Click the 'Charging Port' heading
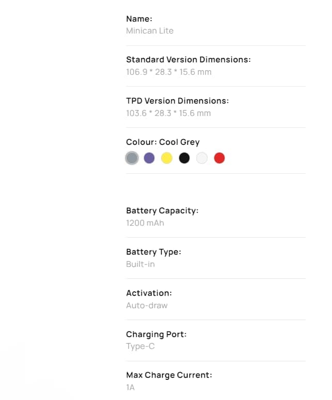Image resolution: width=332 pixels, height=400 pixels. click(x=156, y=335)
